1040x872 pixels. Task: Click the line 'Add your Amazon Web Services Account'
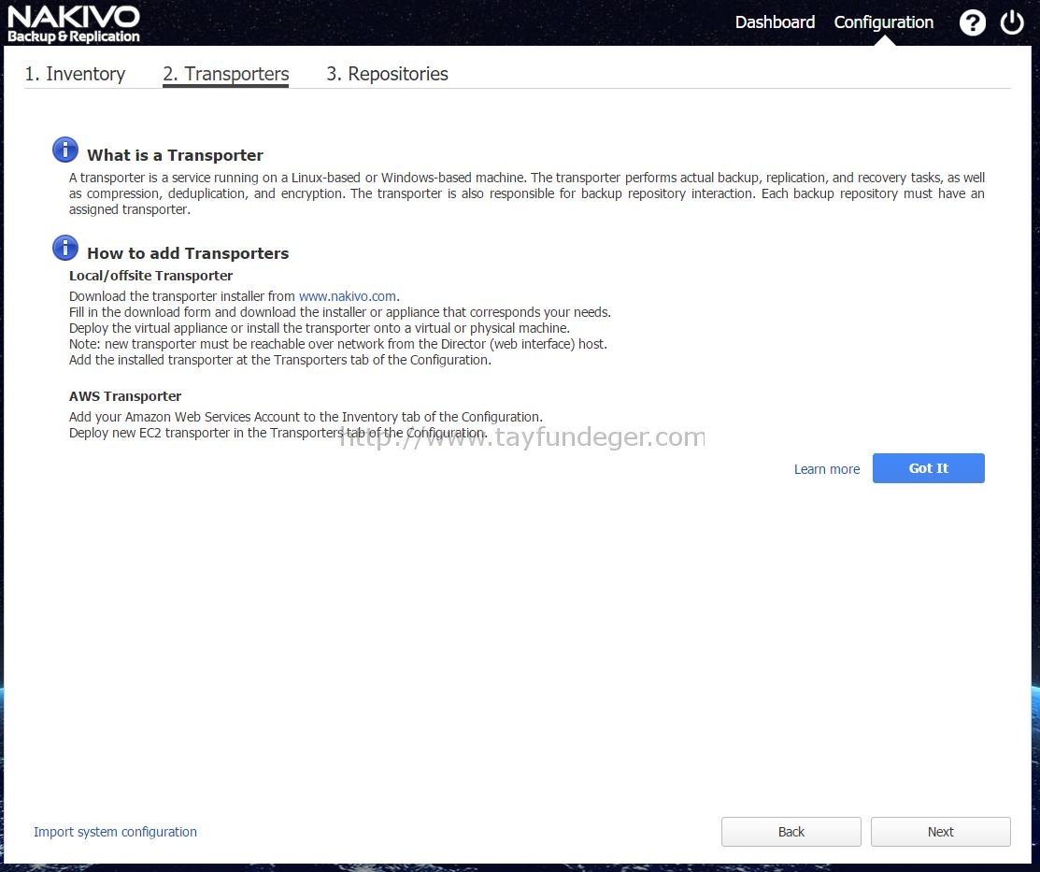point(306,417)
